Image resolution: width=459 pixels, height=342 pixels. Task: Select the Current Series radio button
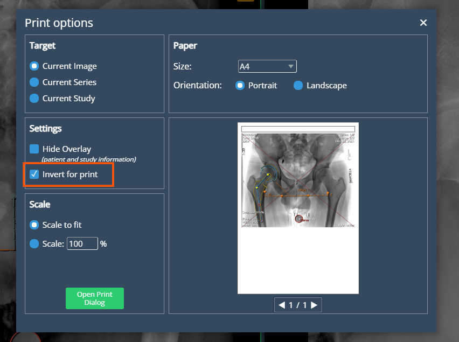click(x=34, y=82)
